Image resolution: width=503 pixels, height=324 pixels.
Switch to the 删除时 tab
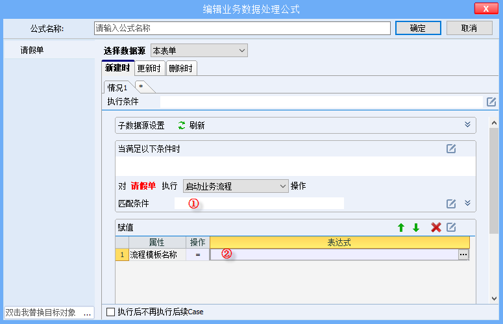181,68
